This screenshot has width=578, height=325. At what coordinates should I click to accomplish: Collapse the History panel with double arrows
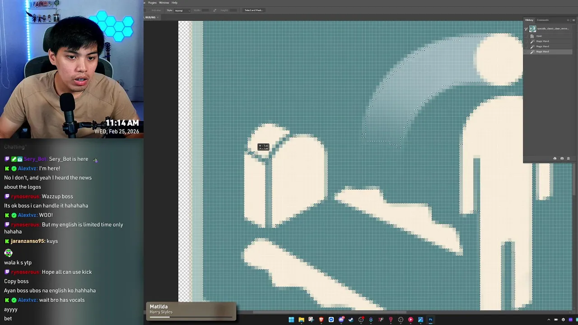568,20
